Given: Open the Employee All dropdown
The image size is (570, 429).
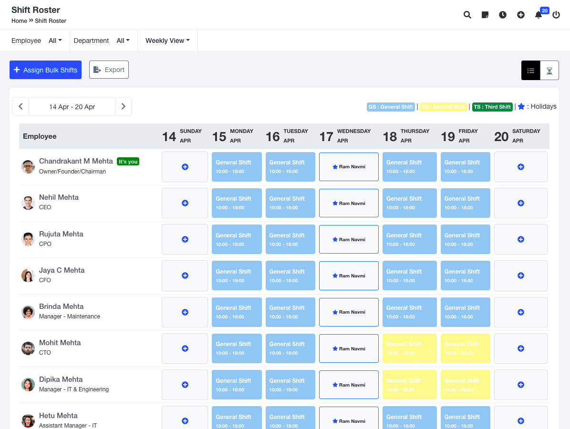Looking at the screenshot, I should click(x=55, y=41).
